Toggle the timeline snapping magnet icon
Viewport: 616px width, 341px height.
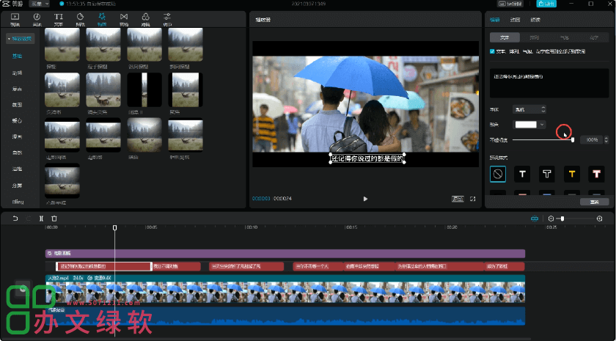[535, 219]
